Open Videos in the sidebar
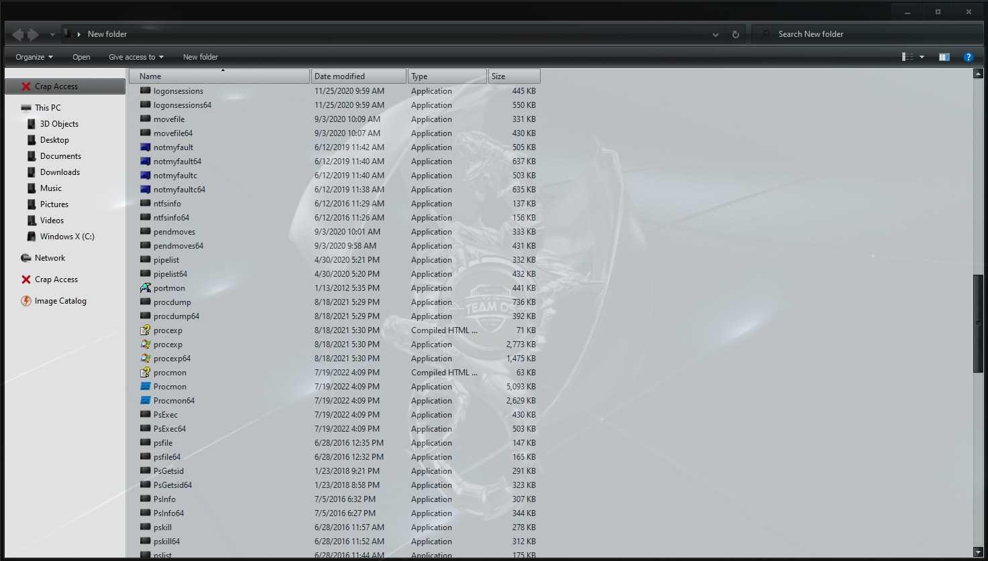 pos(52,221)
